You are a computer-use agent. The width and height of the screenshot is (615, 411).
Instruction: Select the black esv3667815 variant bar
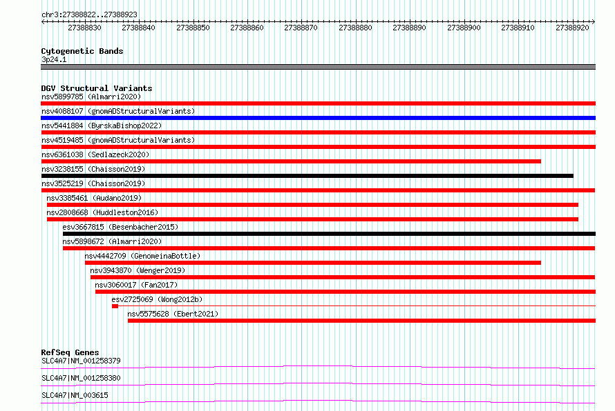(x=329, y=234)
